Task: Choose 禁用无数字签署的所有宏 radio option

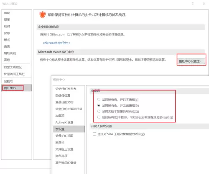Action: (99, 111)
